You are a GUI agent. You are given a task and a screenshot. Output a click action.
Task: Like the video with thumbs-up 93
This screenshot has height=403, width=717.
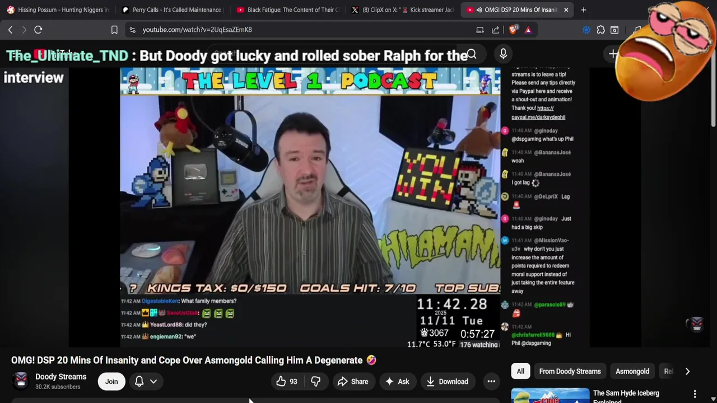(287, 382)
